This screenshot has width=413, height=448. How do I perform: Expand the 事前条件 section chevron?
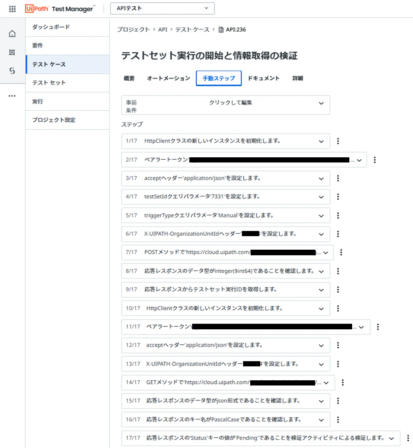pos(321,104)
